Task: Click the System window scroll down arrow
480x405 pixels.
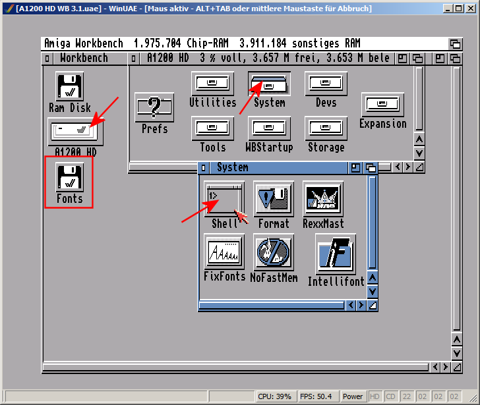Action: click(x=373, y=291)
